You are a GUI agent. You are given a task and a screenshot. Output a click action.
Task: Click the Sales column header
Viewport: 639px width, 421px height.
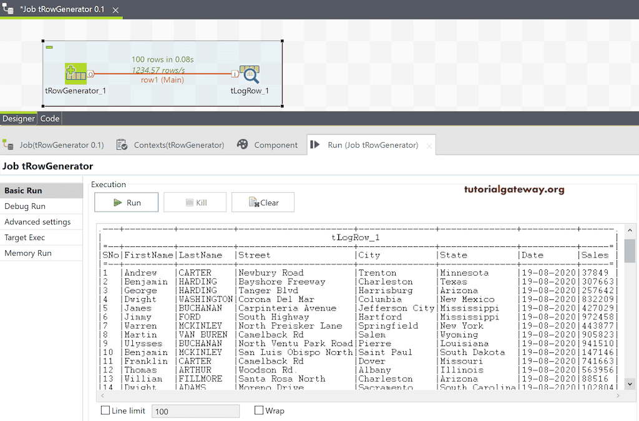click(x=595, y=255)
